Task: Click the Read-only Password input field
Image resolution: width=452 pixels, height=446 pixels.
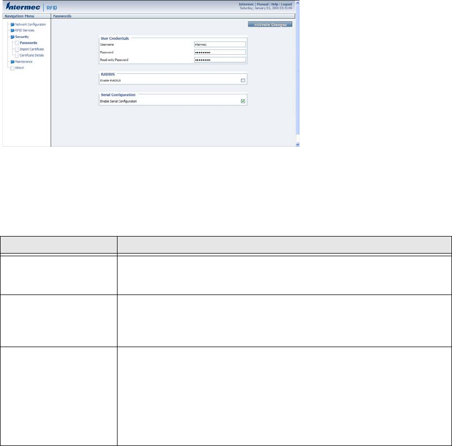Action: pos(220,60)
